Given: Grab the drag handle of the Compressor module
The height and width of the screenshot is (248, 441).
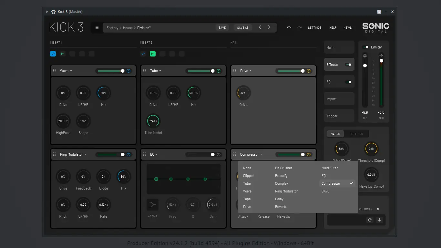Looking at the screenshot, I should (x=235, y=154).
